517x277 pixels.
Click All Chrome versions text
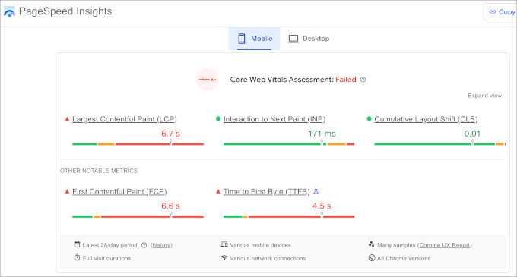click(x=404, y=258)
